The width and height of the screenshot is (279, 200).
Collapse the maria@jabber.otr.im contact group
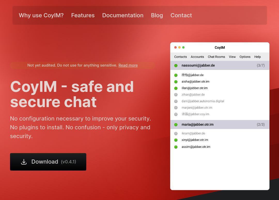[197, 124]
